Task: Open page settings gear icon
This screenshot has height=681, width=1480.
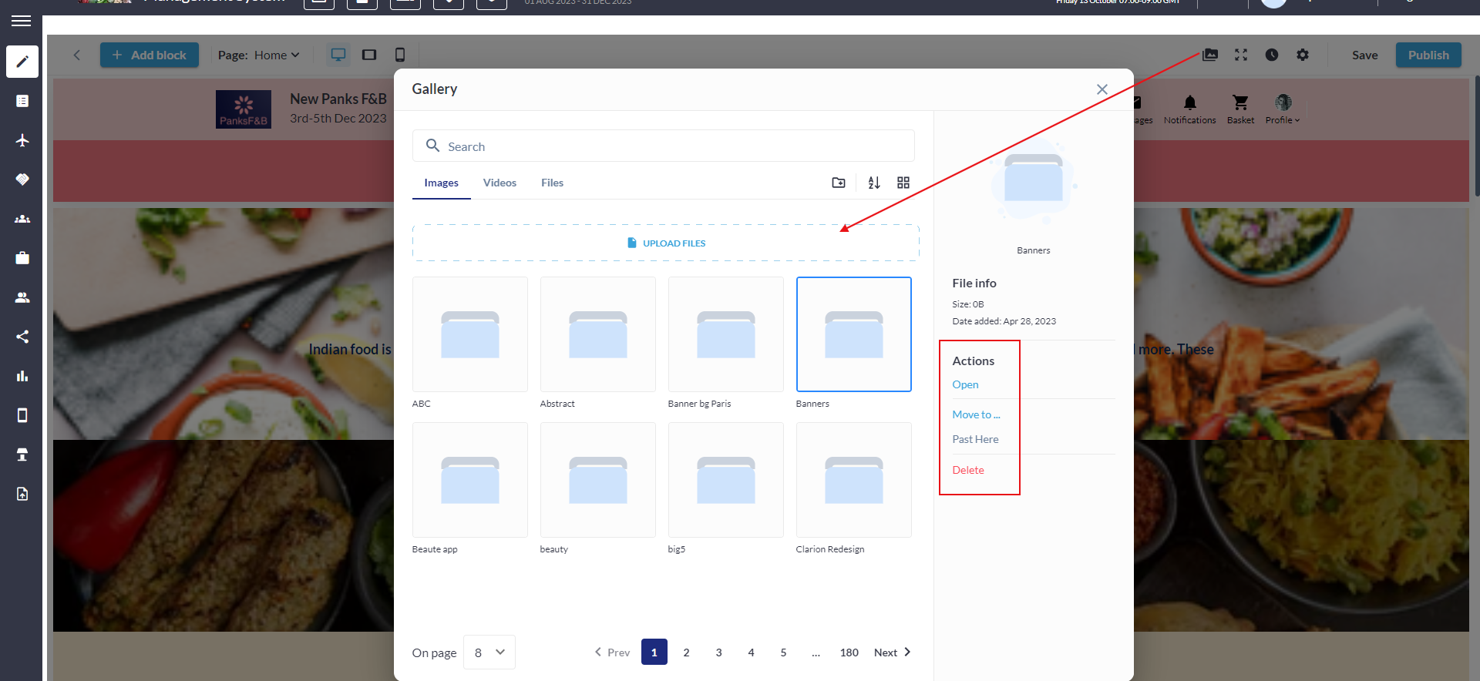Action: [1303, 55]
